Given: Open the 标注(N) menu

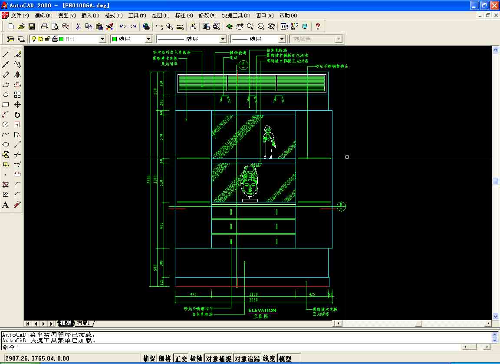Looking at the screenshot, I should point(184,15).
